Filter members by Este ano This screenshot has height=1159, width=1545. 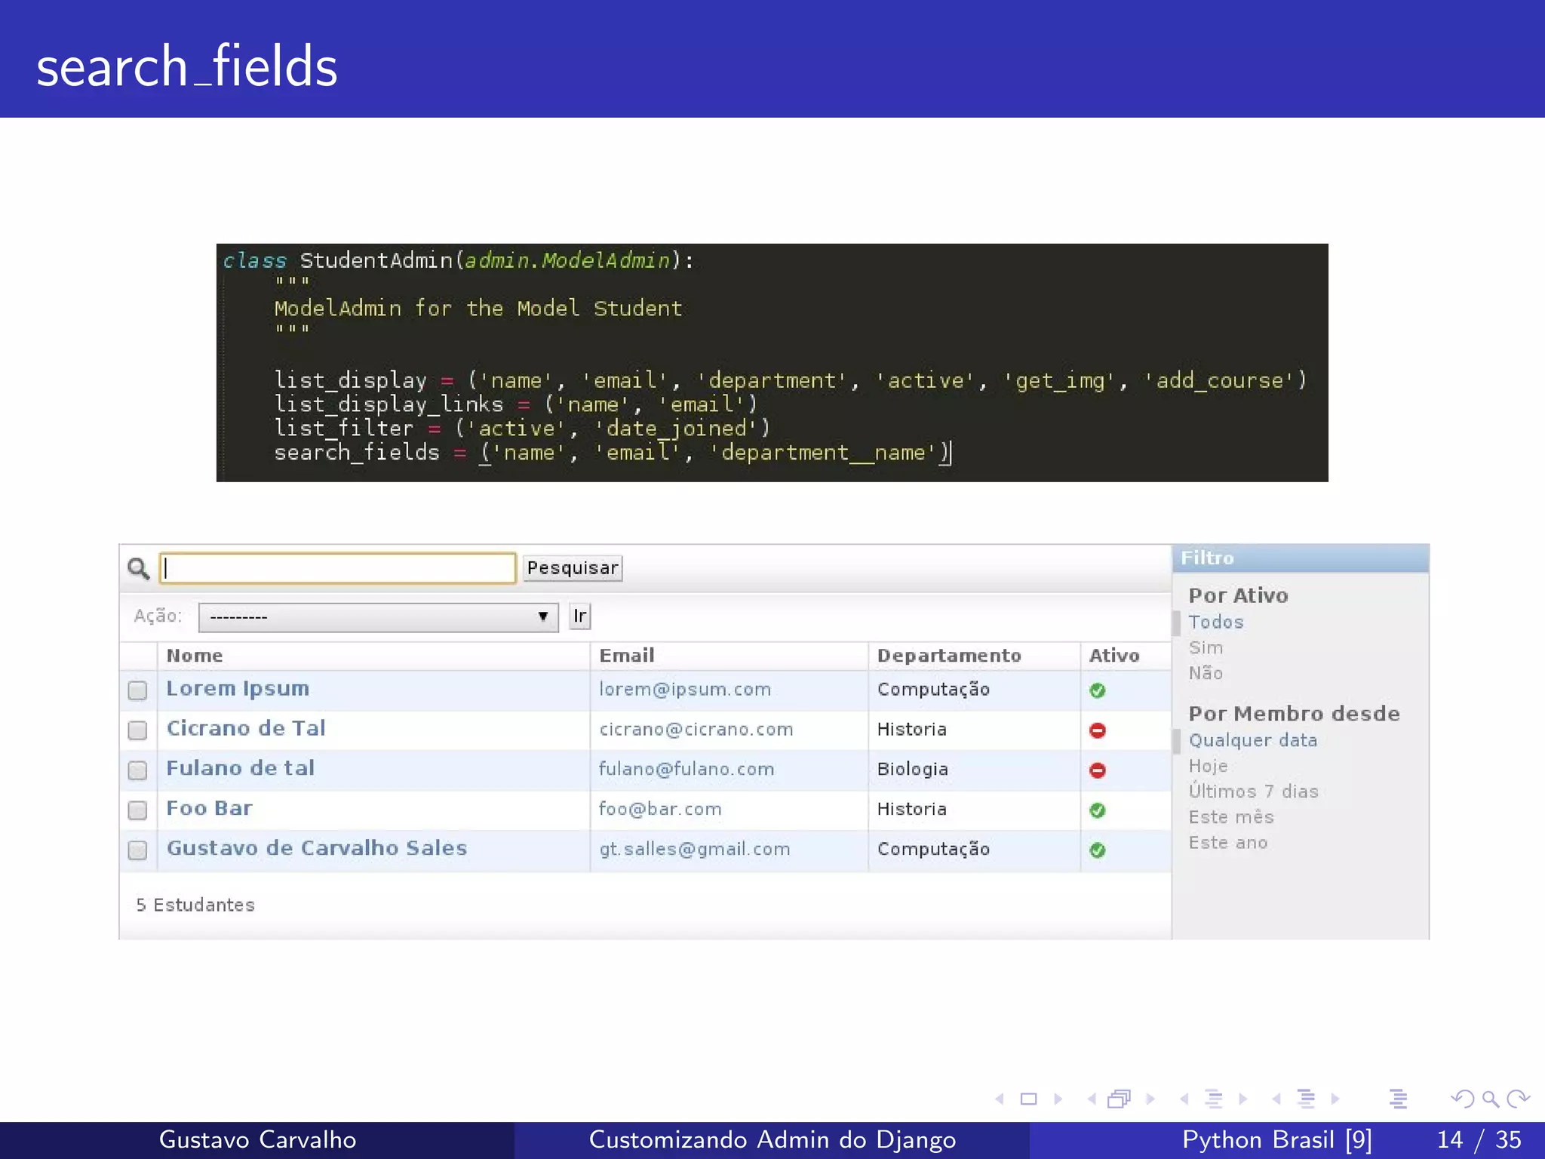click(1228, 843)
